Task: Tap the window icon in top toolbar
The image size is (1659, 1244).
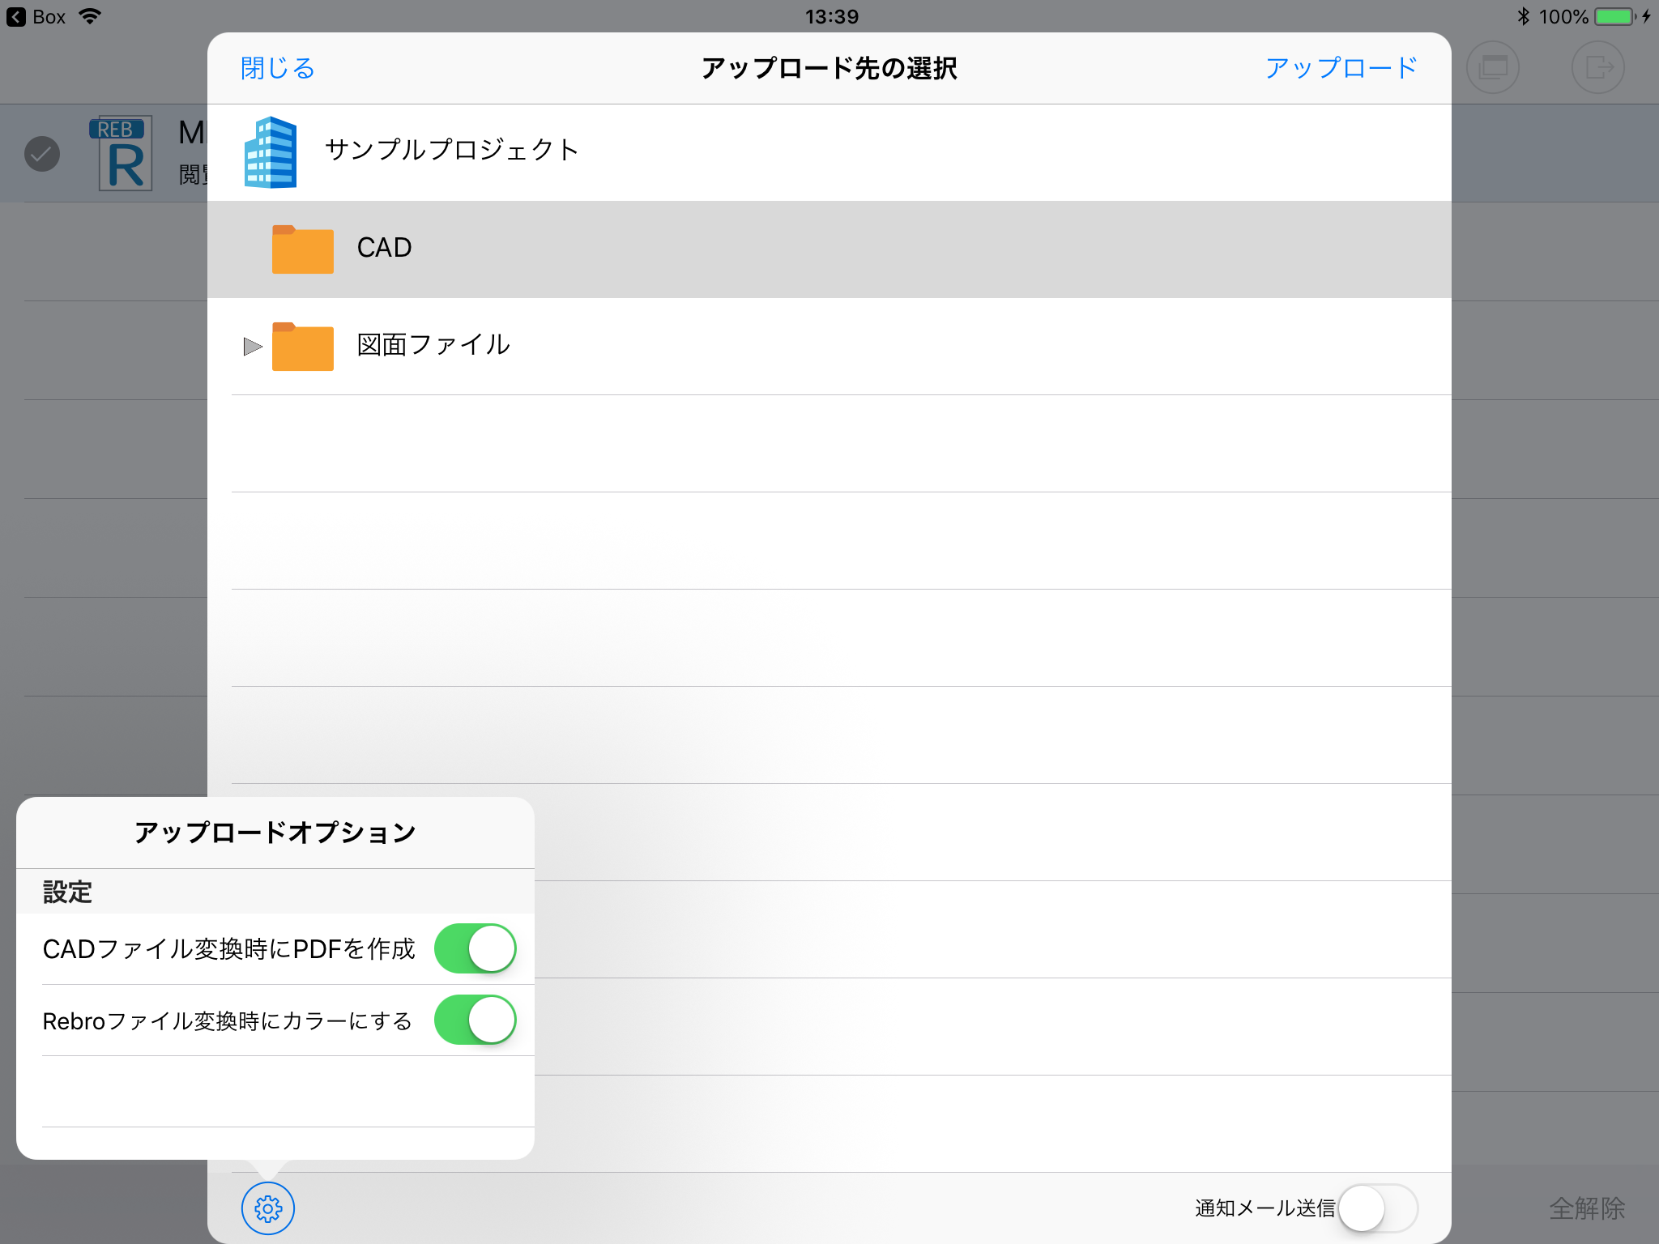Action: point(1492,67)
